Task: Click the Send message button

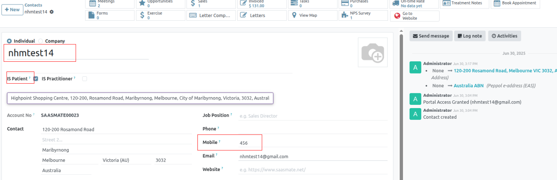Action: pos(431,36)
